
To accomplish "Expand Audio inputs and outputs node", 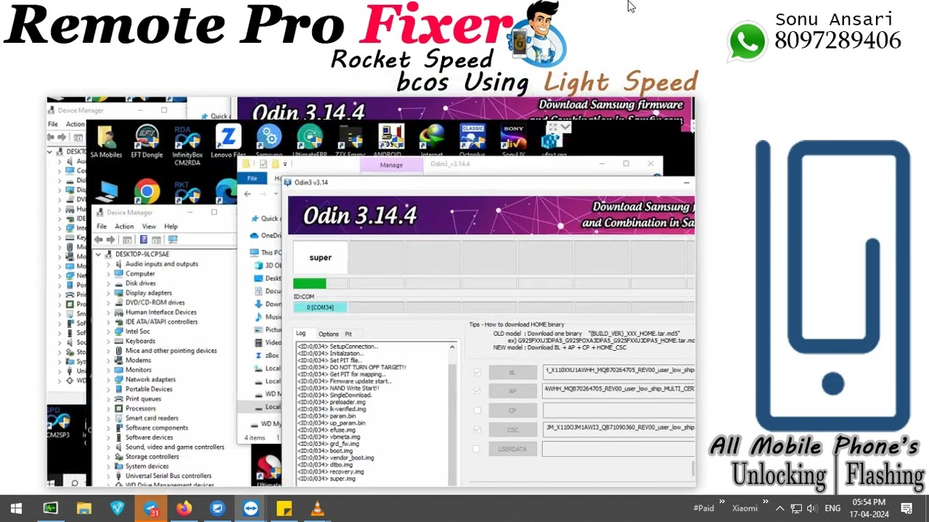I will point(109,264).
